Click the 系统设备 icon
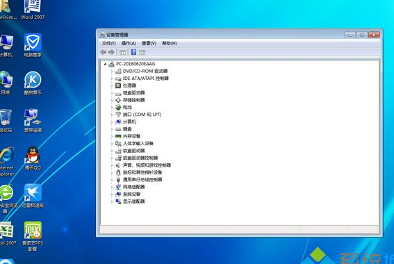This screenshot has height=264, width=394. click(118, 194)
